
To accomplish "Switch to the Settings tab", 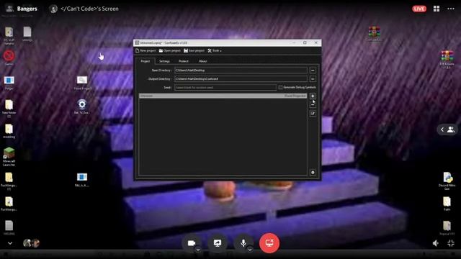I will pyautogui.click(x=164, y=61).
